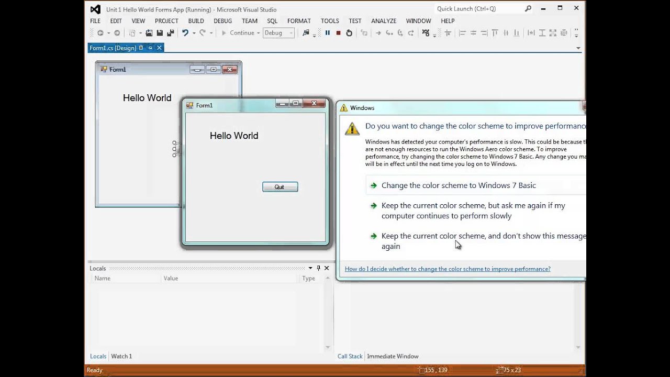Select the Hello World label in the designer form
Viewport: 670px width, 377px height.
pos(147,98)
